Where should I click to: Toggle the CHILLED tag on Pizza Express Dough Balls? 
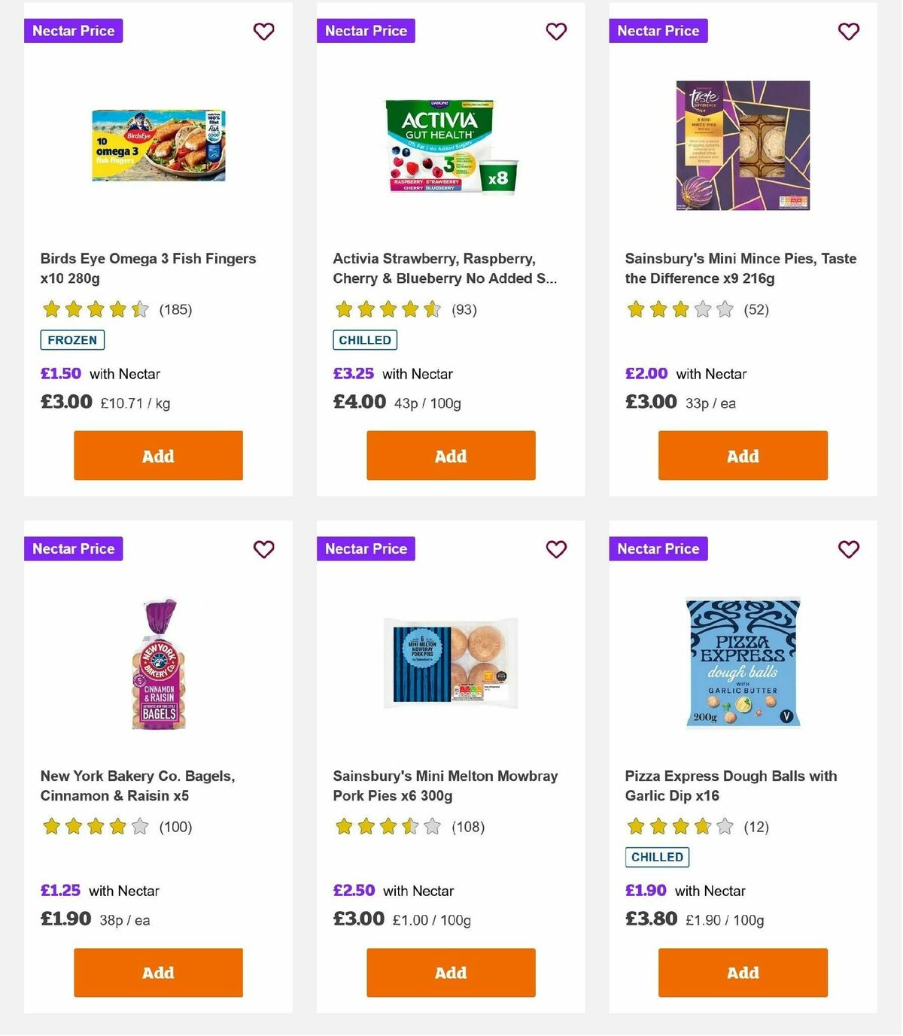click(x=657, y=857)
